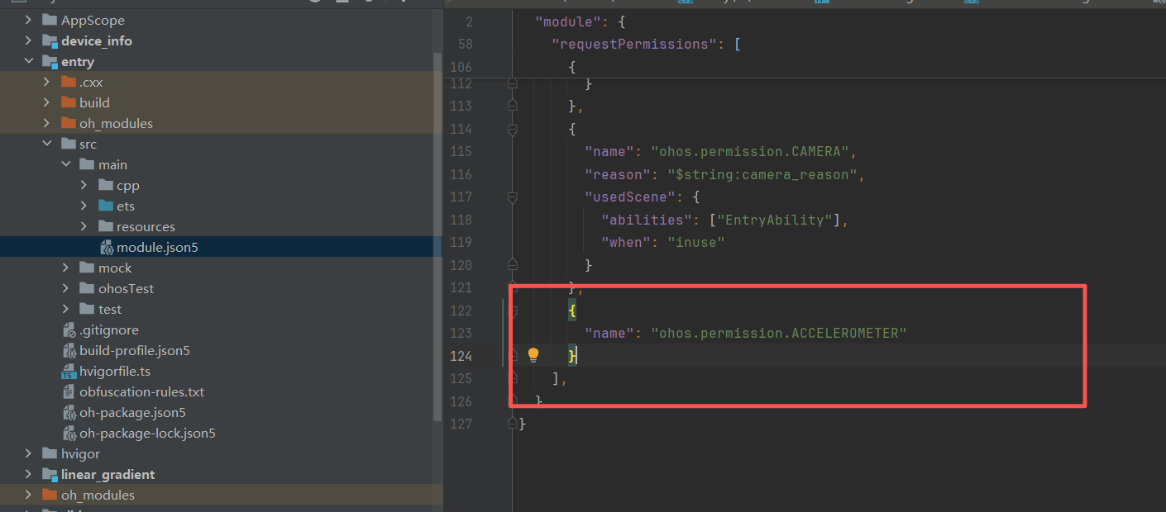1166x512 pixels.
Task: Select the root-level oh_modules folder at tree bottom
Action: point(216,495)
